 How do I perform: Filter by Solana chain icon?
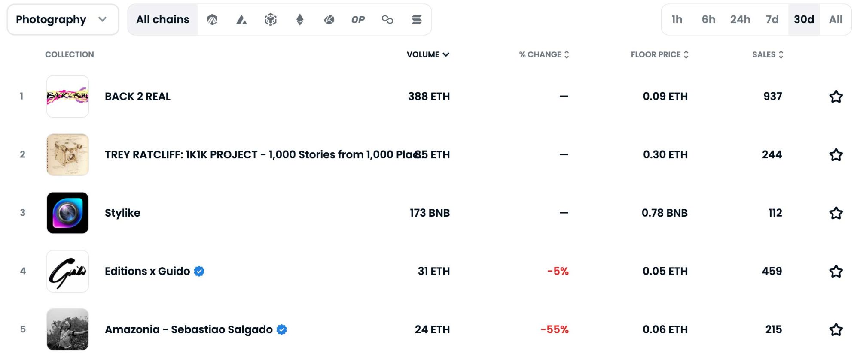416,20
